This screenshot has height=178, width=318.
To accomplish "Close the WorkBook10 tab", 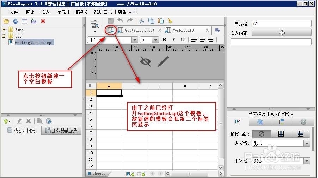I will click(207, 30).
